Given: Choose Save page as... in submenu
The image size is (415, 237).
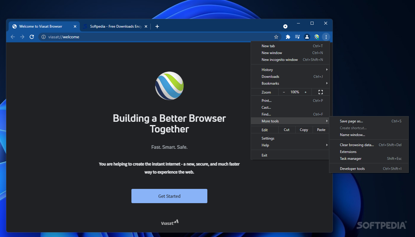Looking at the screenshot, I should coord(369,121).
